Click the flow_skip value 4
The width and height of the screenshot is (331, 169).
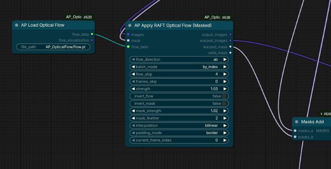(x=217, y=74)
